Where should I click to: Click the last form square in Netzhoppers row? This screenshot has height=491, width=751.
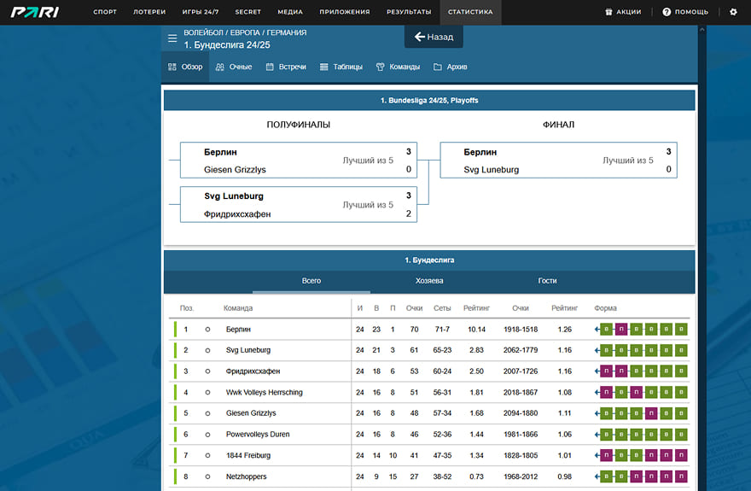681,476
